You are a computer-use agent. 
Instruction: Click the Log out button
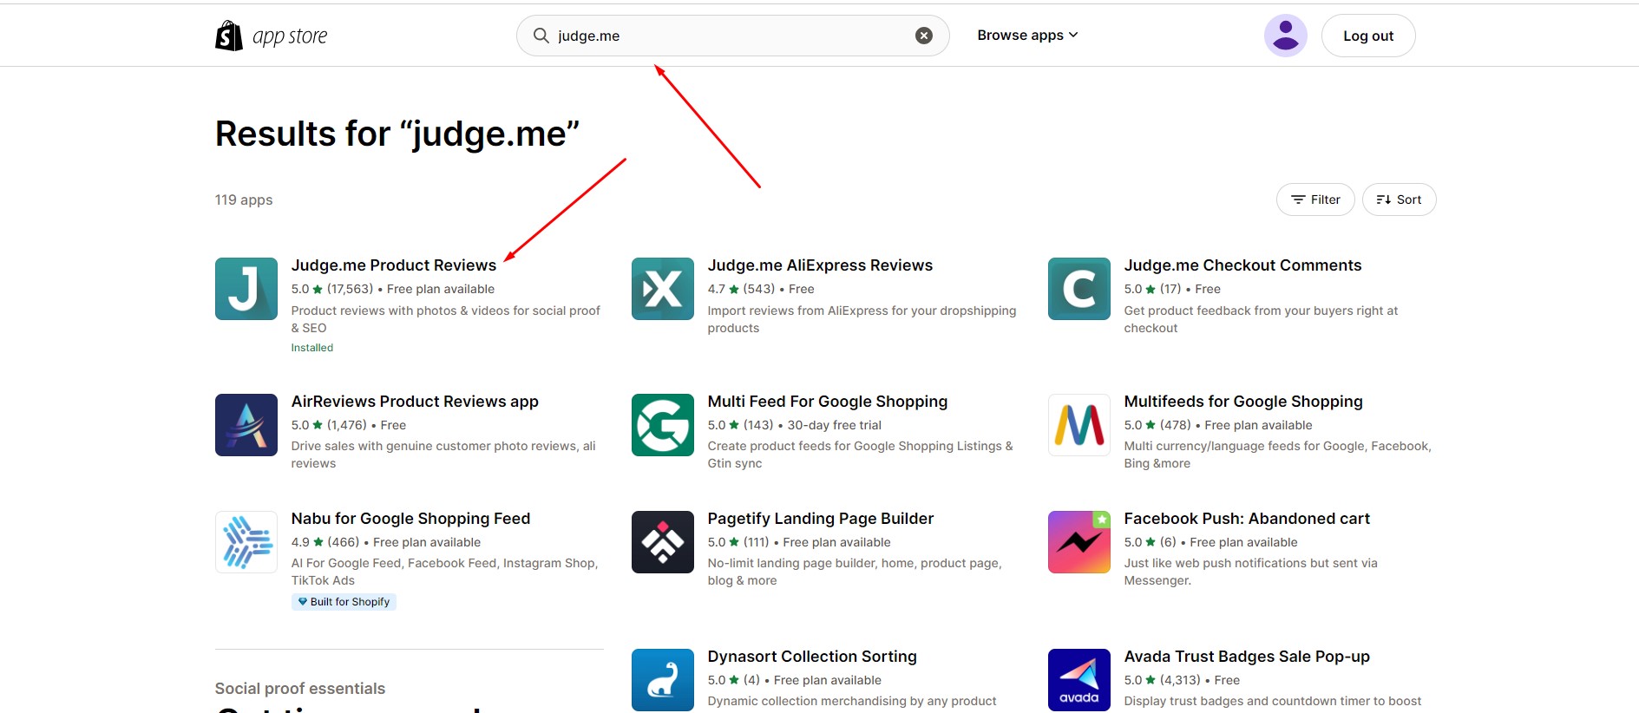(1368, 36)
